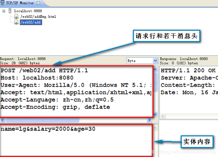Click the Accept-Language header line
The width and height of the screenshot is (218, 157).
(x=57, y=100)
